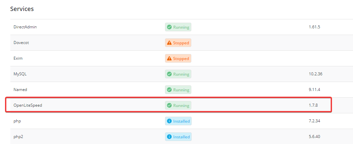Click the DirectAdmin Running status badge
Viewport: 353px width, 144px height.
tap(178, 27)
